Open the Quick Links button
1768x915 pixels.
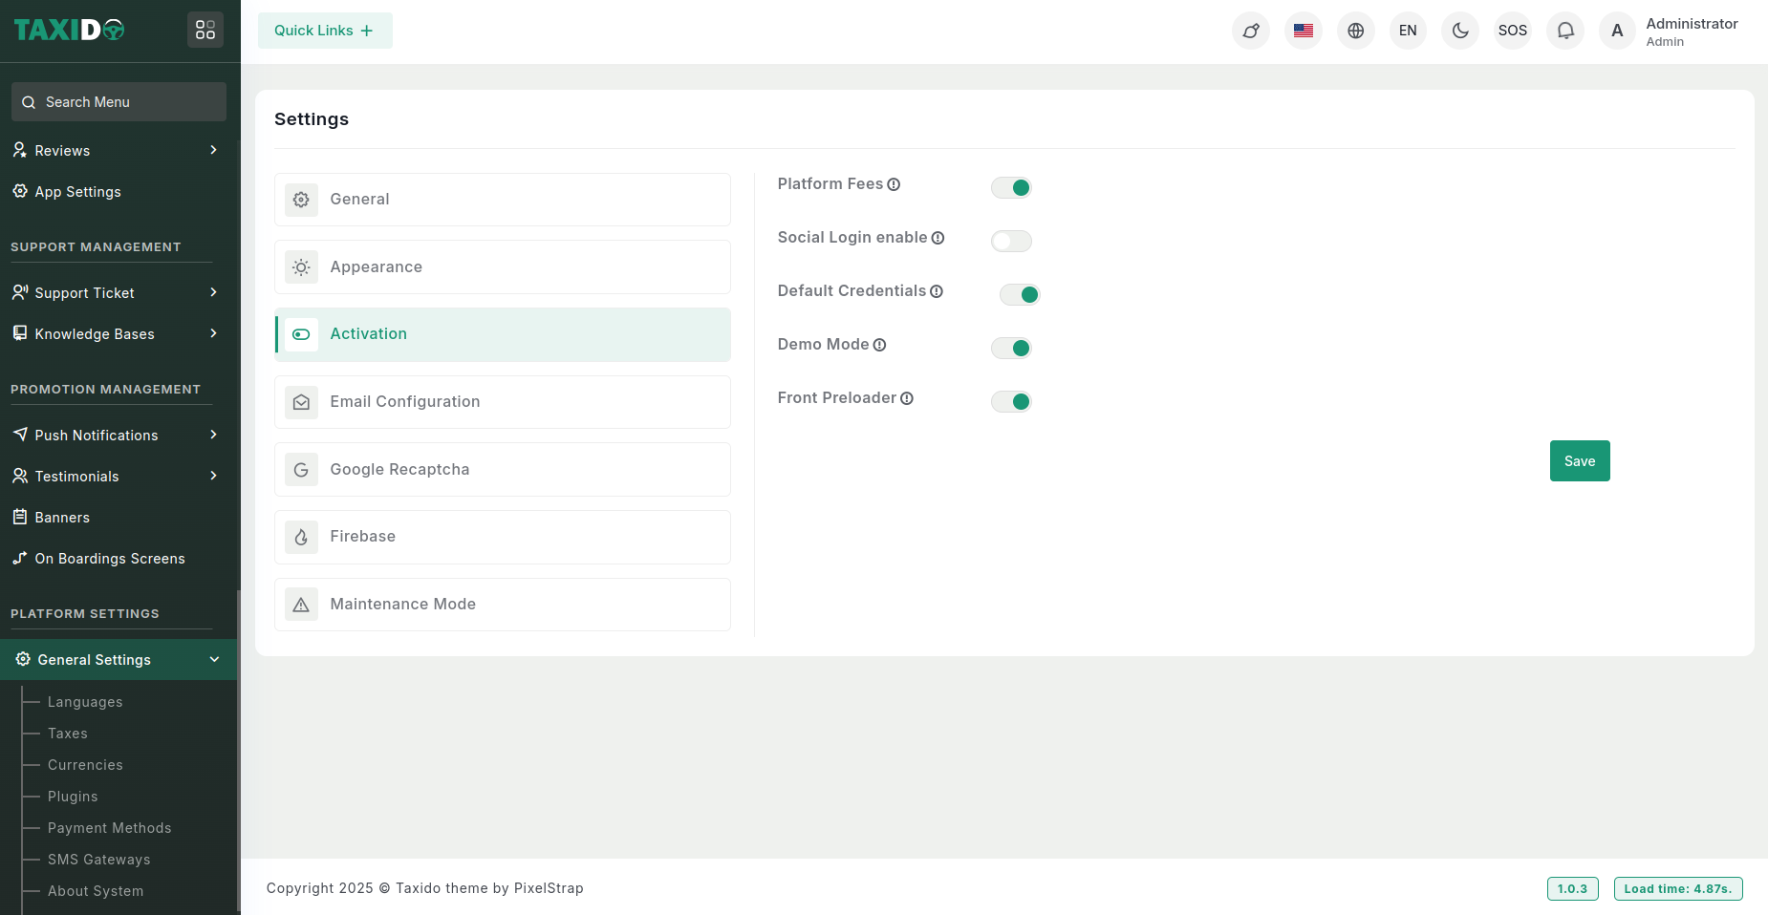coord(324,31)
